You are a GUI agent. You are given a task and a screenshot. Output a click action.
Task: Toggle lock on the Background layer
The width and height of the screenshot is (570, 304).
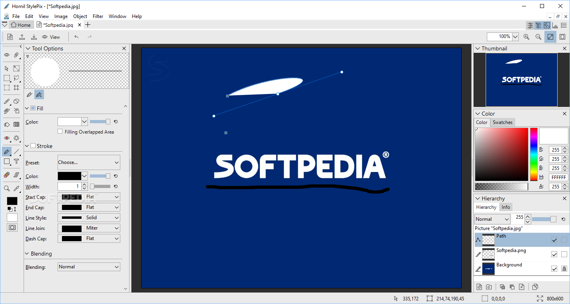pyautogui.click(x=564, y=269)
